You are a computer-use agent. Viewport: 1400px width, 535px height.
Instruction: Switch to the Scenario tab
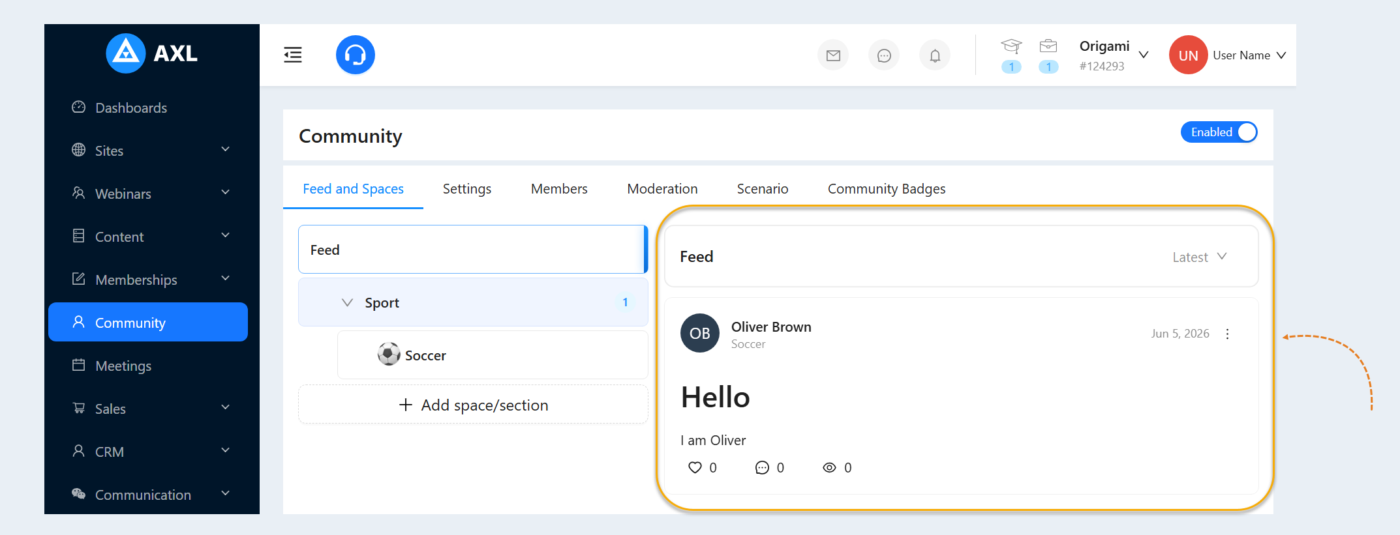click(x=763, y=189)
